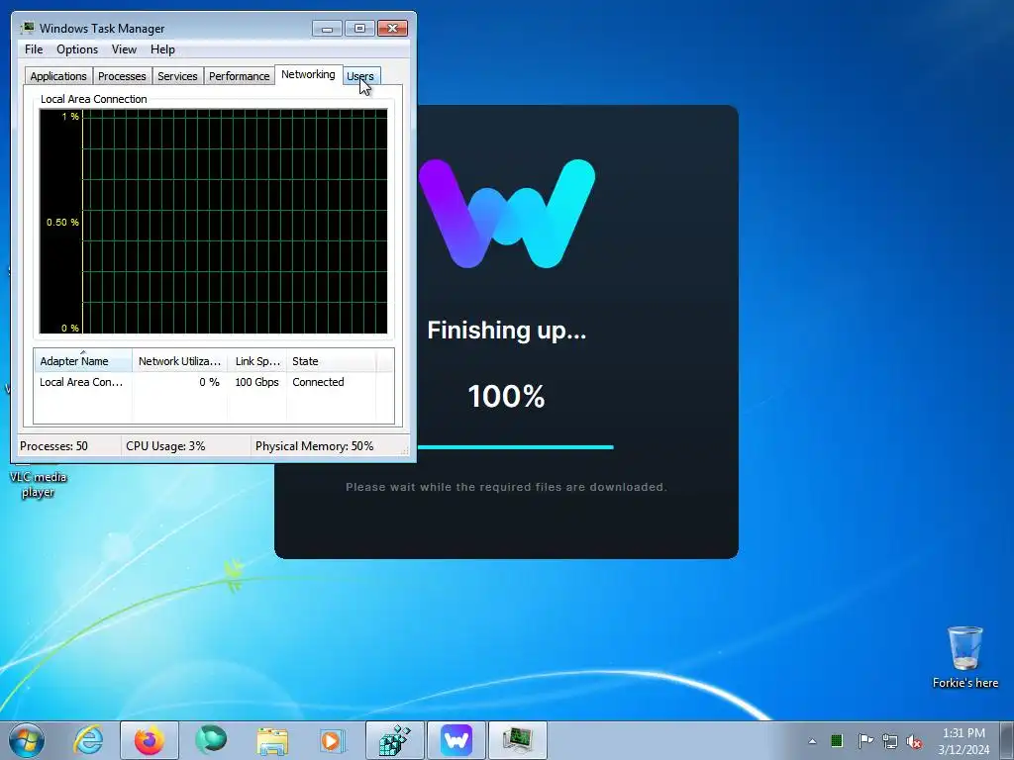Click the Local Area Connection network graph
The width and height of the screenshot is (1014, 760).
point(214,221)
